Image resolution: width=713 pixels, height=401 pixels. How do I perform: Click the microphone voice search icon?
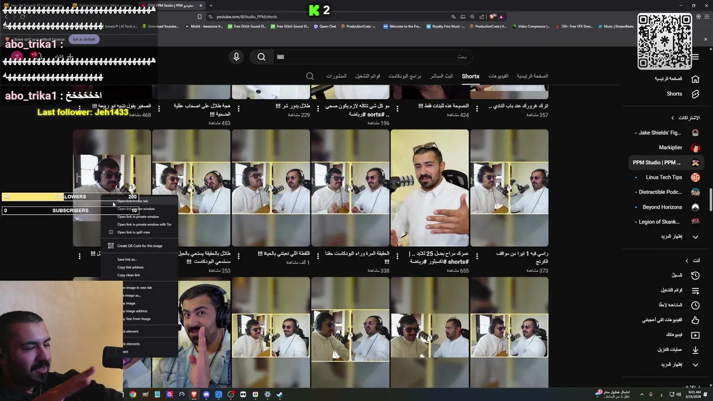[x=236, y=57]
